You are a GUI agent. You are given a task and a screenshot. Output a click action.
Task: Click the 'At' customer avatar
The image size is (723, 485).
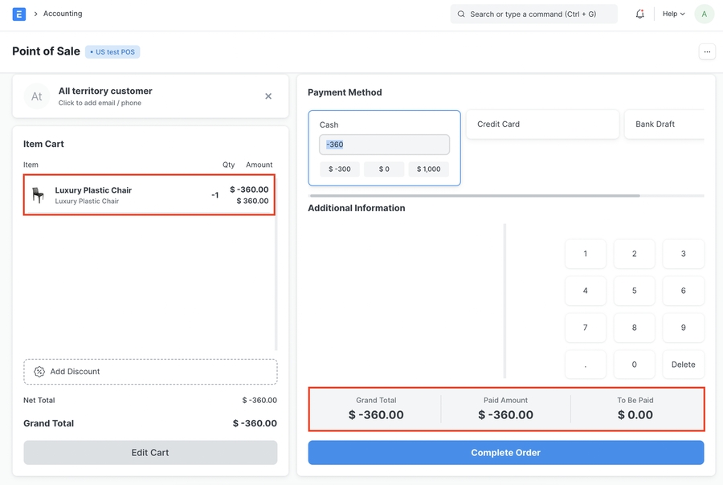click(36, 96)
